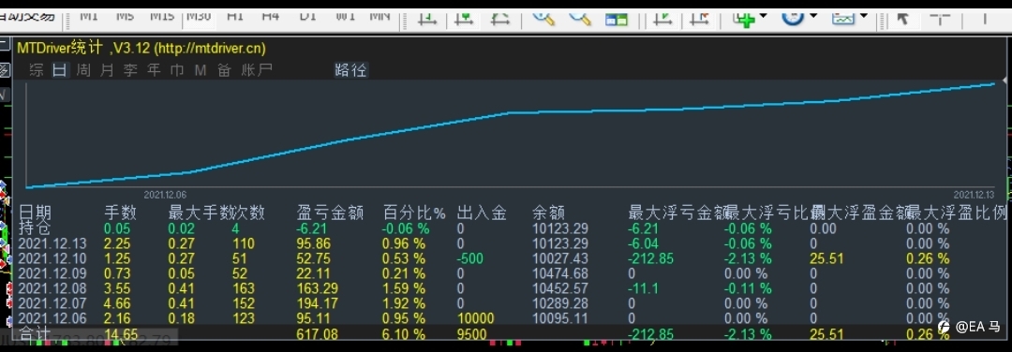Open the 年 yearly tab

click(x=154, y=70)
